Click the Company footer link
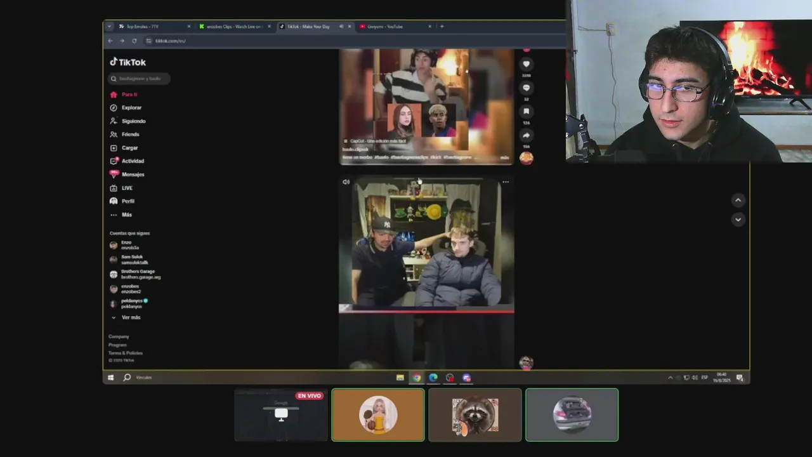This screenshot has width=812, height=457. tap(119, 336)
